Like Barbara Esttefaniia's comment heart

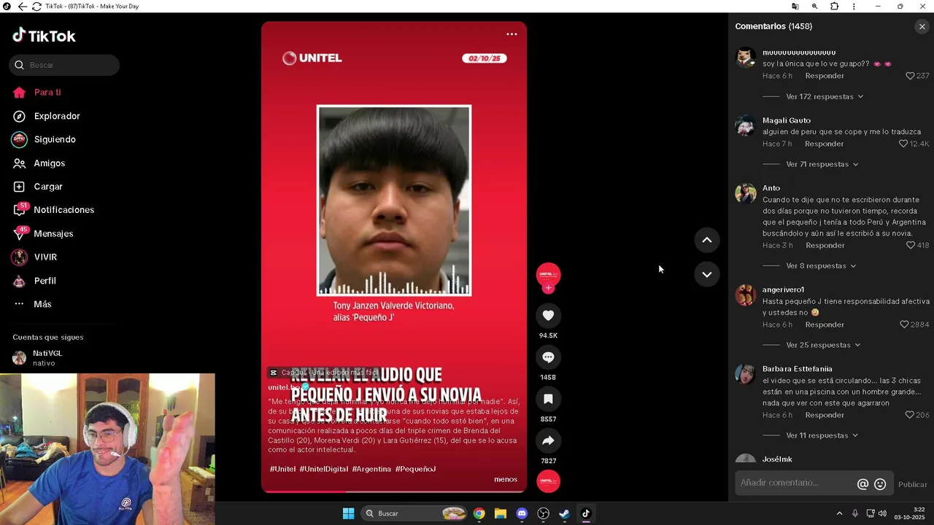pos(909,415)
